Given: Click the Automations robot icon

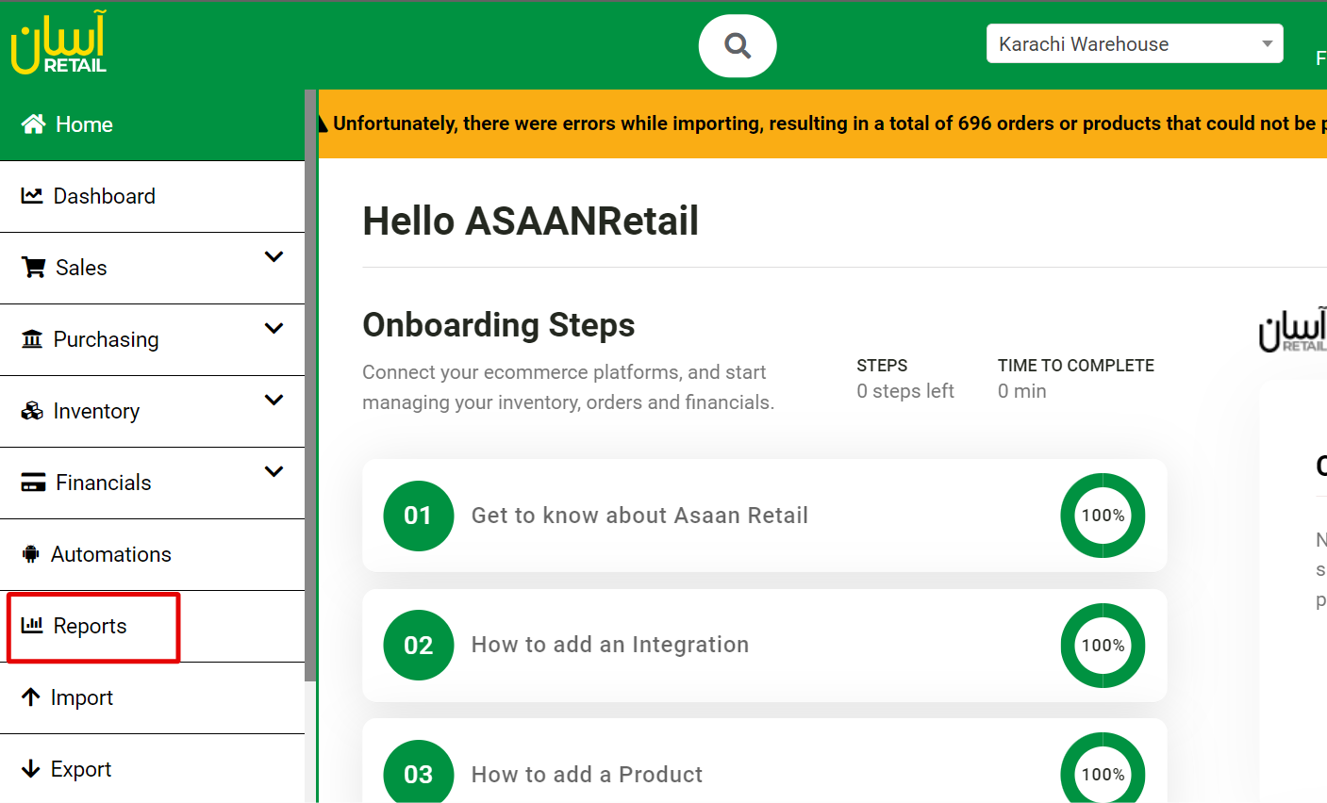Looking at the screenshot, I should pyautogui.click(x=31, y=554).
